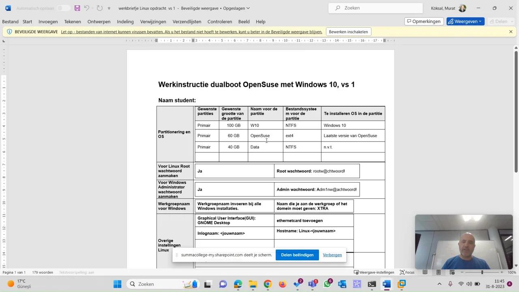This screenshot has height=292, width=519.
Task: Open WhatsApp from the taskbar
Action: point(327,284)
